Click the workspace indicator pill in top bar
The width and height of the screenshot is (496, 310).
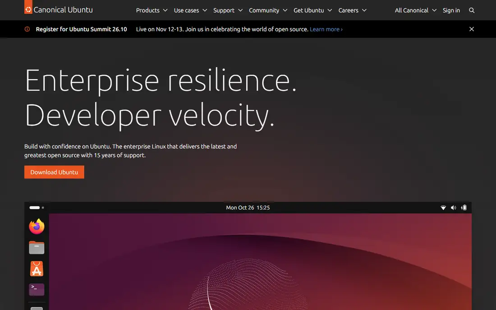(34, 208)
